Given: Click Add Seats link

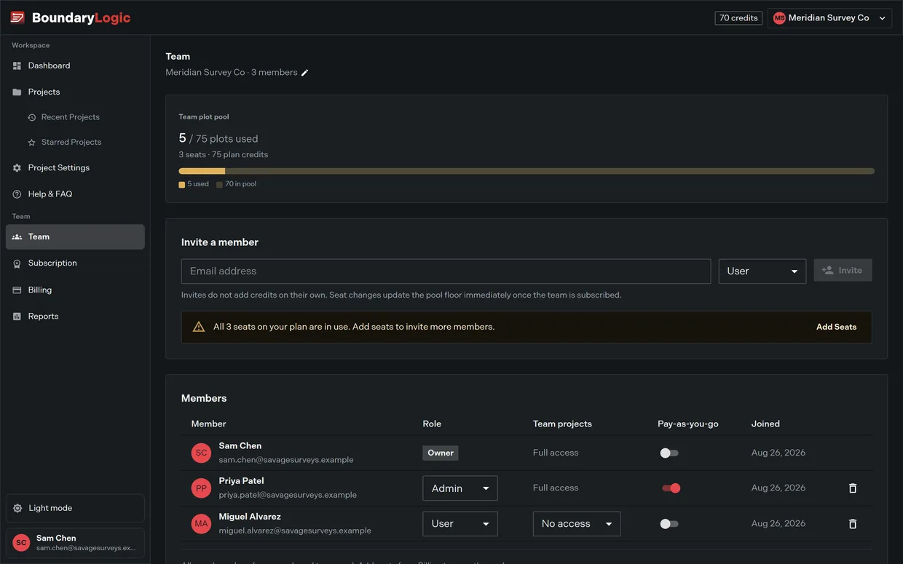Looking at the screenshot, I should pyautogui.click(x=836, y=327).
